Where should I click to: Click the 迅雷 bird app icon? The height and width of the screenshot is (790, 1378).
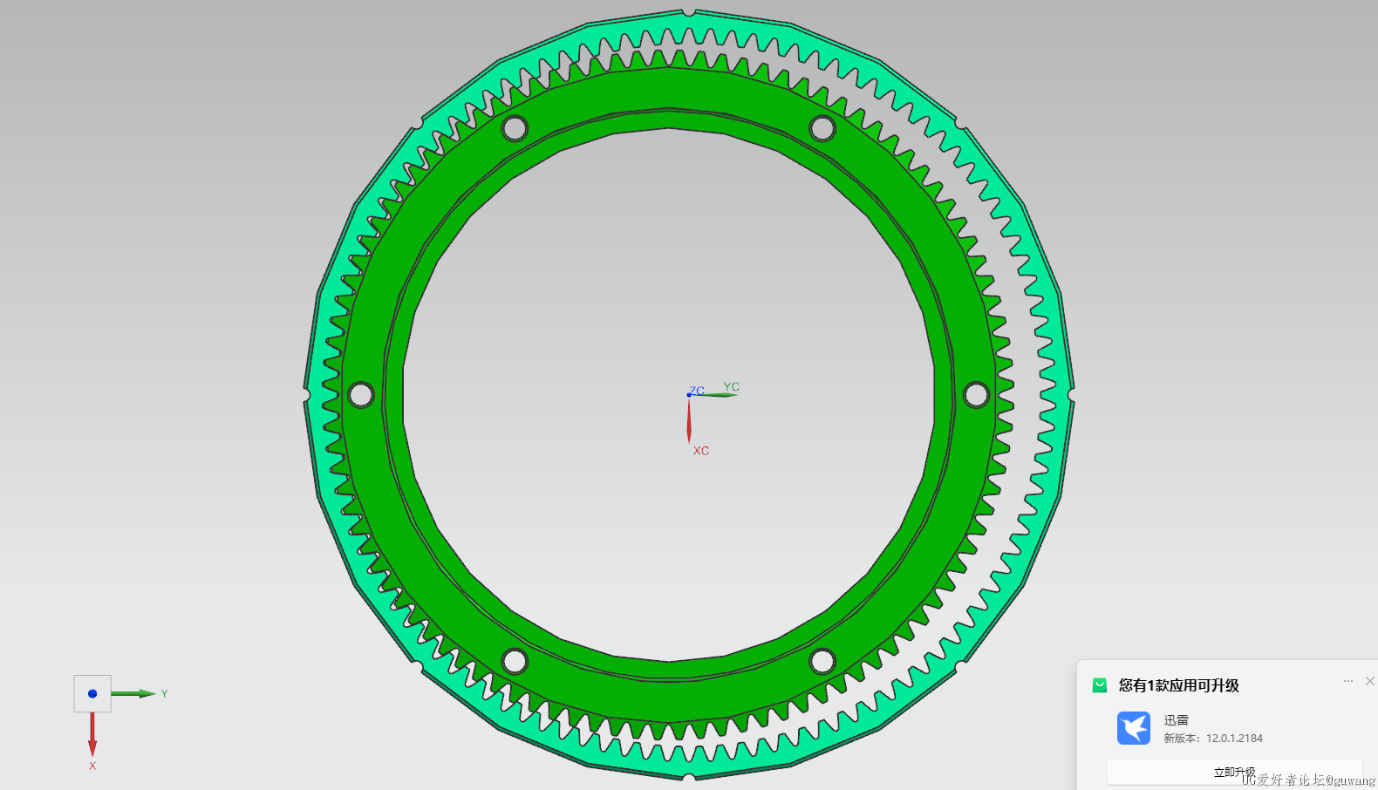(1134, 728)
